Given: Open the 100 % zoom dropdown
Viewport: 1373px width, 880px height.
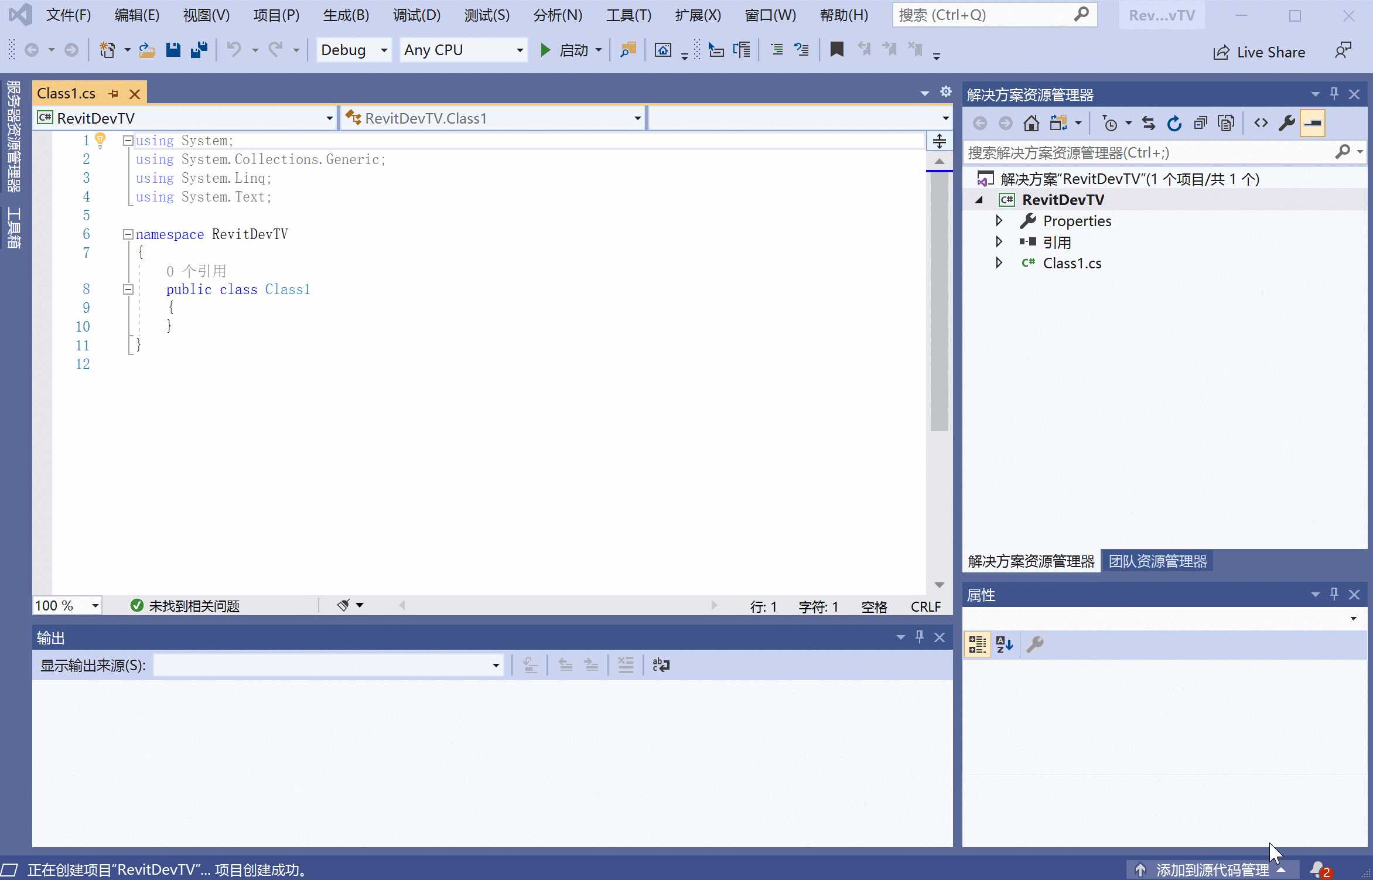Looking at the screenshot, I should [x=67, y=605].
